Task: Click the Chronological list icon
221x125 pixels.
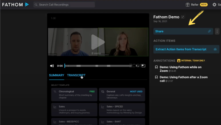Action: pos(55,92)
